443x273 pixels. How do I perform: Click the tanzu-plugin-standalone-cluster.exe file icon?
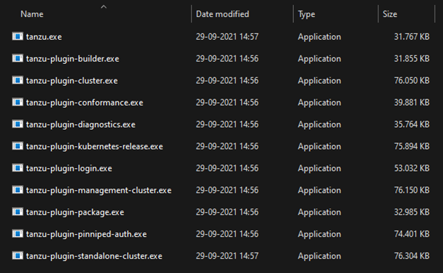tap(18, 256)
